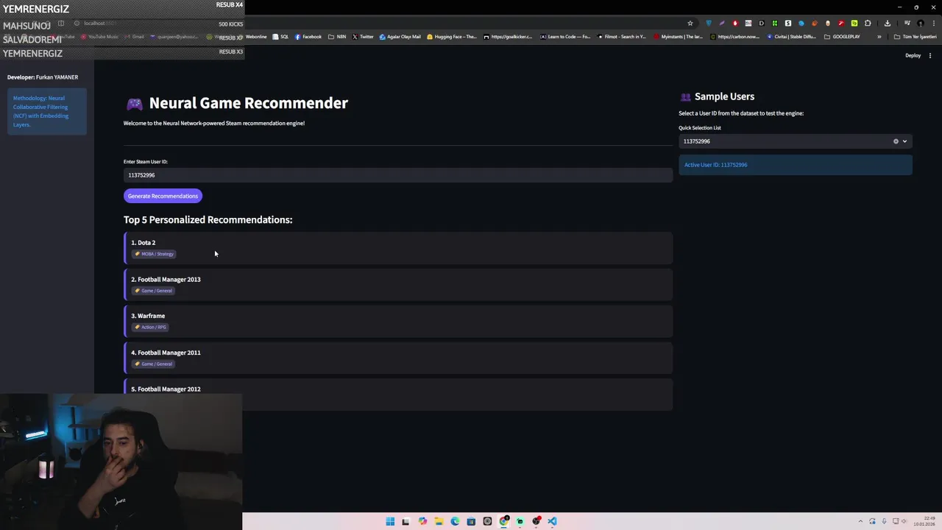
Task: Clear the selected user with the X icon
Action: 896,141
